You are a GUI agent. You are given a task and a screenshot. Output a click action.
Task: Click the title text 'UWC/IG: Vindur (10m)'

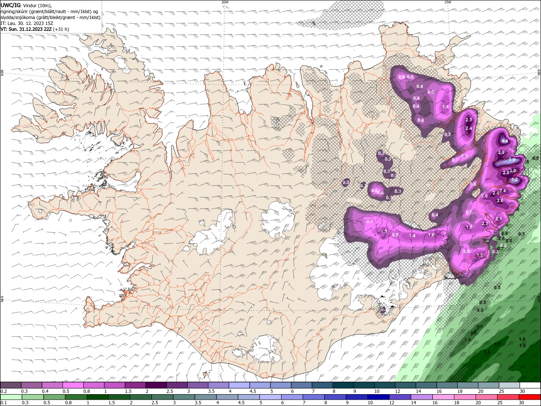(x=26, y=5)
